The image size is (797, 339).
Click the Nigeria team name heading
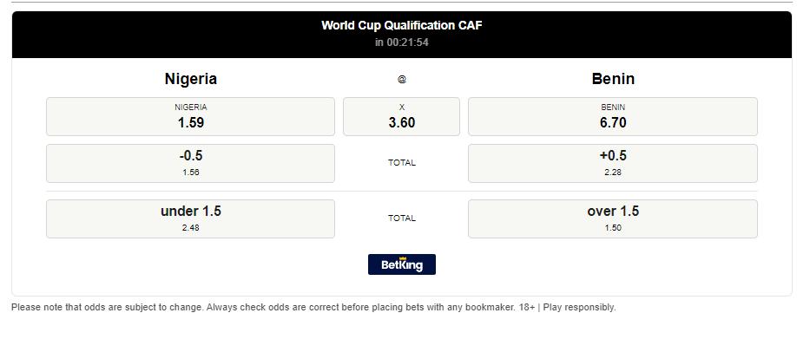pos(191,79)
